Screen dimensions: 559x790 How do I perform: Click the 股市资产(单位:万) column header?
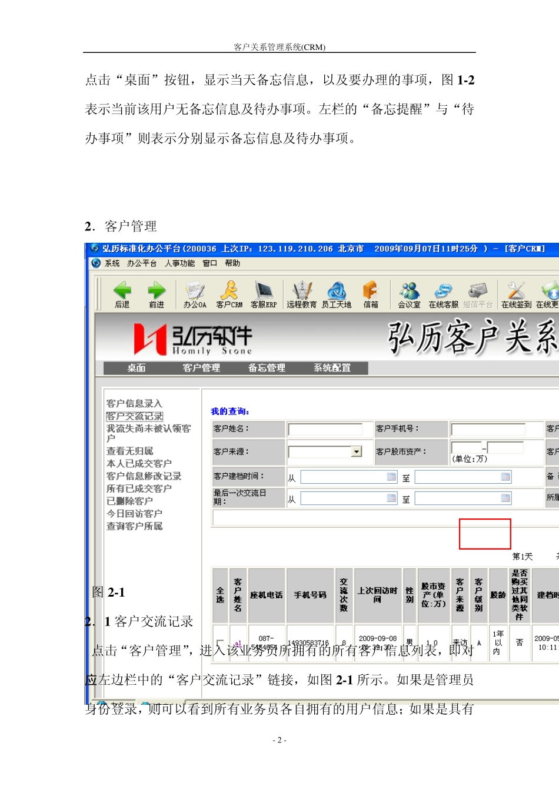tap(433, 595)
